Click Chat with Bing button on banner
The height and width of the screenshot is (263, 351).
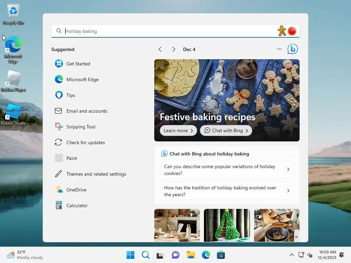226,130
